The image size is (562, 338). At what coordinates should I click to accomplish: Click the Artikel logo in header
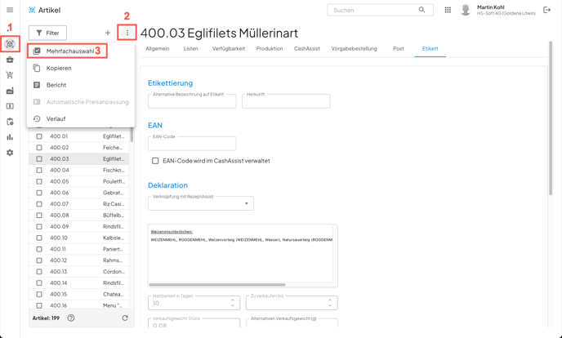[x=32, y=10]
